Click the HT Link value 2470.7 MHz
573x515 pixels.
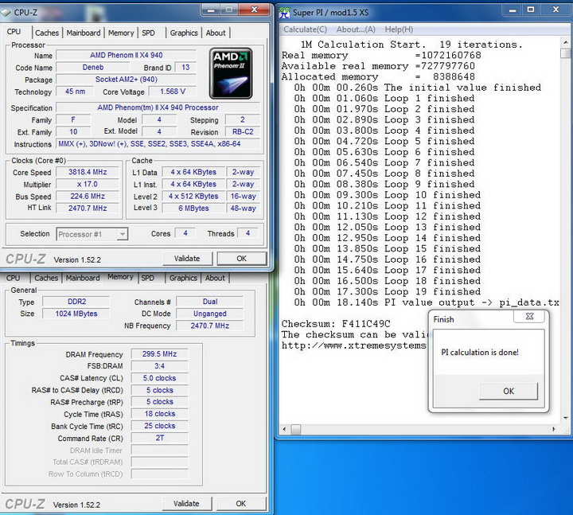point(88,209)
